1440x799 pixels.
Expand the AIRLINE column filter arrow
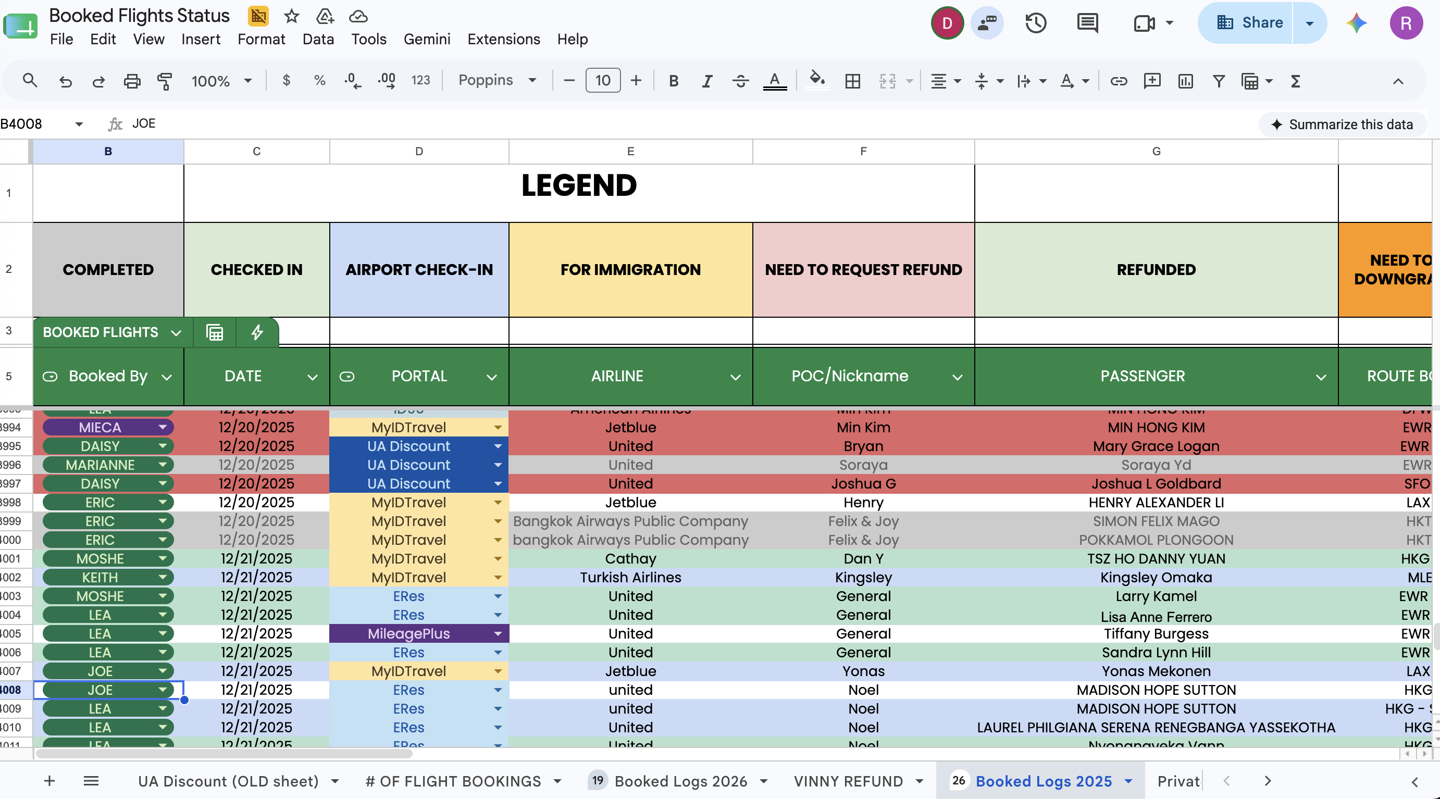pos(735,377)
